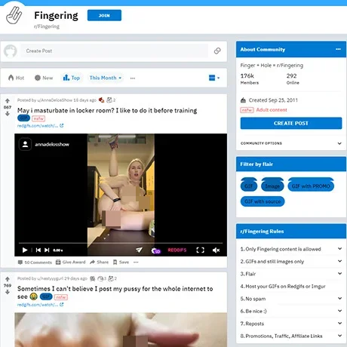Sort posts by Hot
Image resolution: width=347 pixels, height=347 pixels.
pos(16,78)
